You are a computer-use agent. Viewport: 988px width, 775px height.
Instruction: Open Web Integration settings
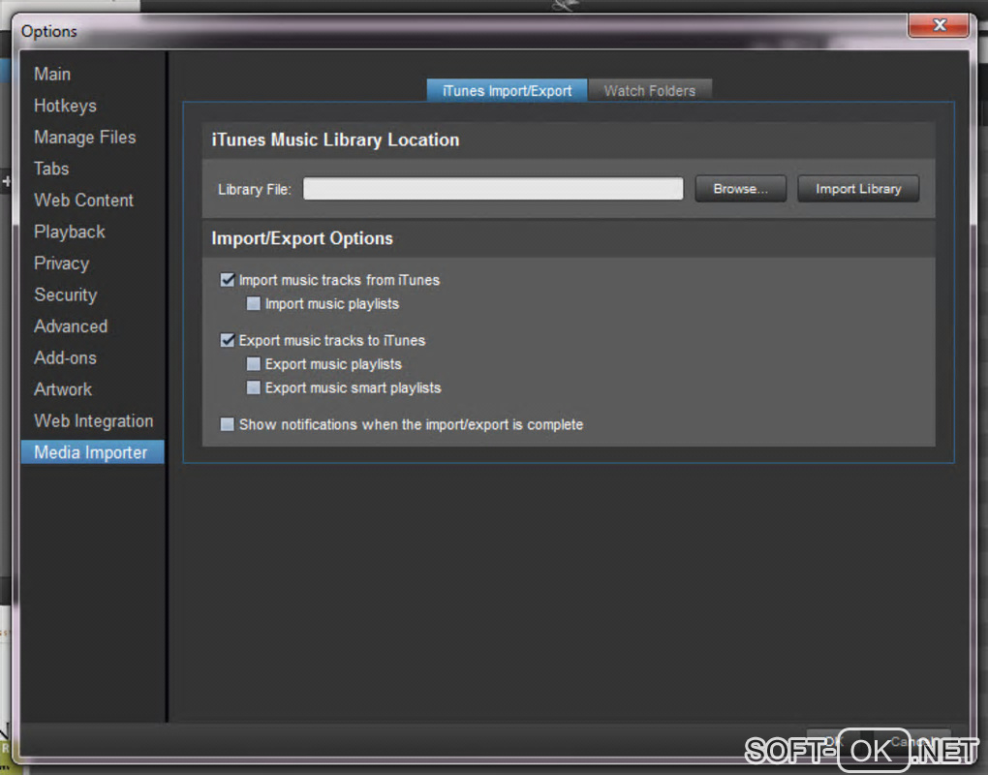(x=93, y=420)
